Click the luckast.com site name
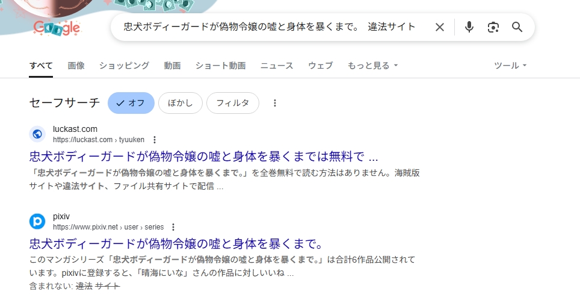Screen dimensions: 580x303 click(75, 129)
